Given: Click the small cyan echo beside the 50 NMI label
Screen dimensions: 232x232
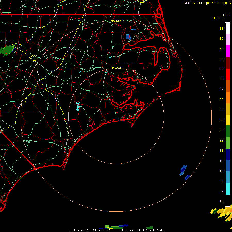Looking at the screenshot, I should pos(106,72).
